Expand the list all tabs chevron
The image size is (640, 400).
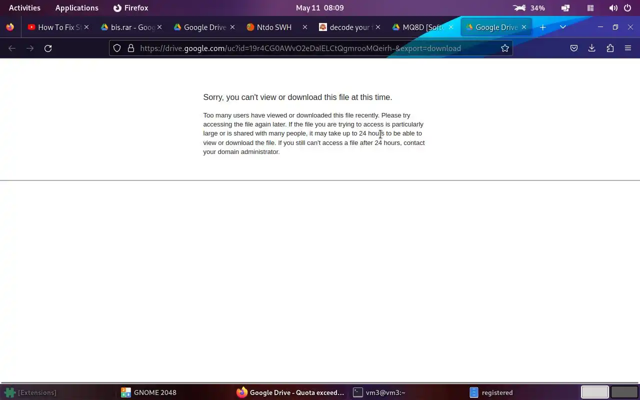(563, 27)
